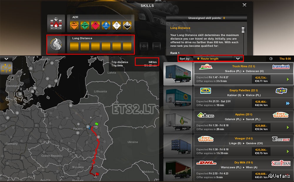Add a point with the plus button
This screenshot has height=182, width=294.
click(x=144, y=46)
